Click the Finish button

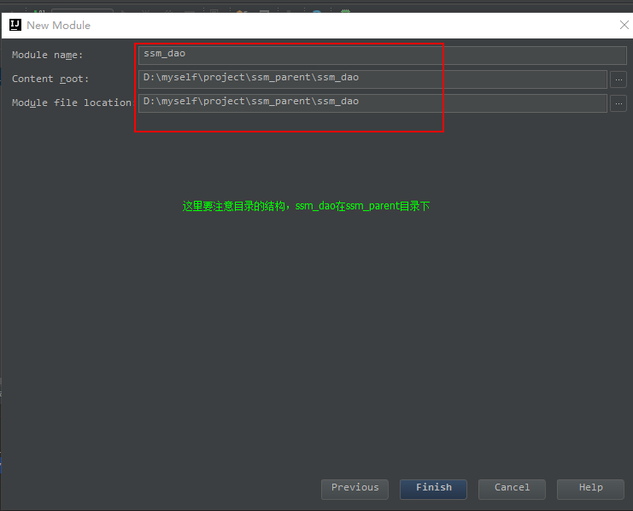click(433, 489)
